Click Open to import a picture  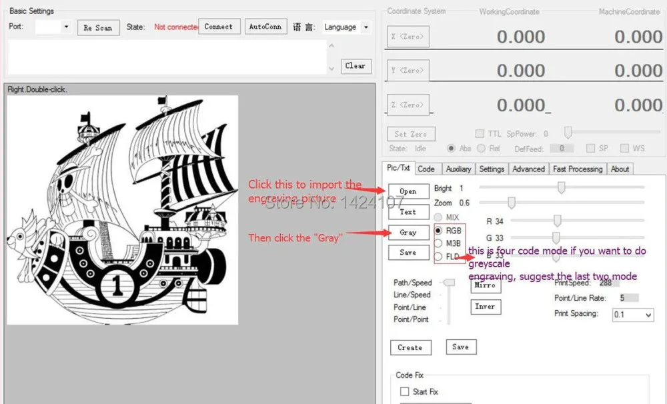(408, 192)
